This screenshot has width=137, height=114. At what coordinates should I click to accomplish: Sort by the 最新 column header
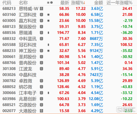tap(65, 3)
